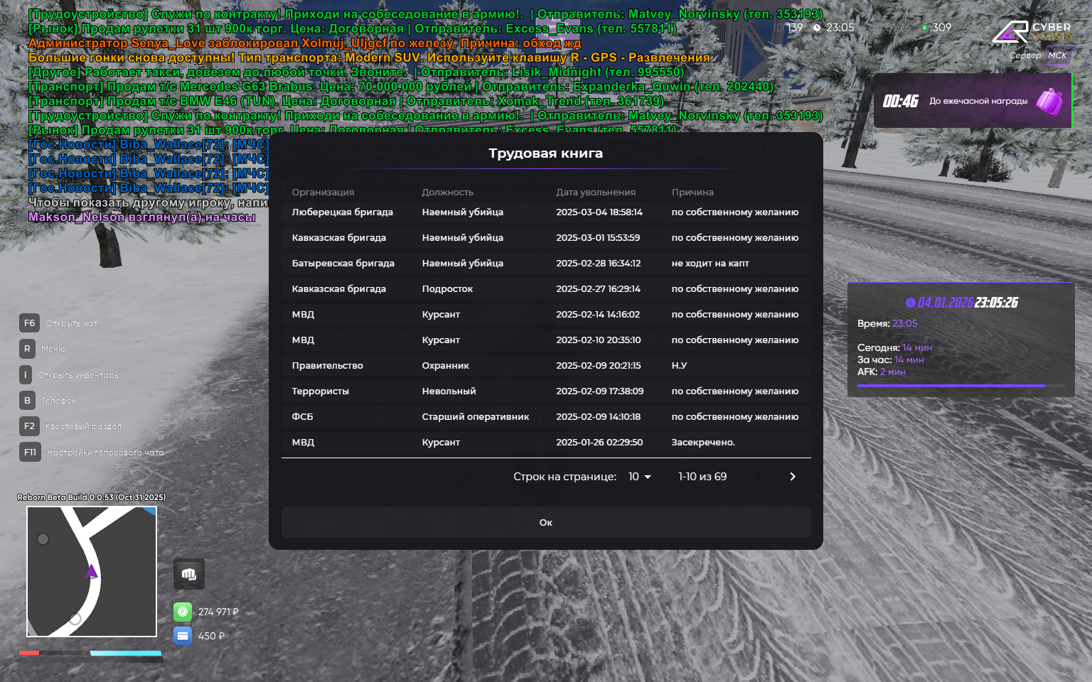Click the Старший оперативник cell

(x=476, y=417)
